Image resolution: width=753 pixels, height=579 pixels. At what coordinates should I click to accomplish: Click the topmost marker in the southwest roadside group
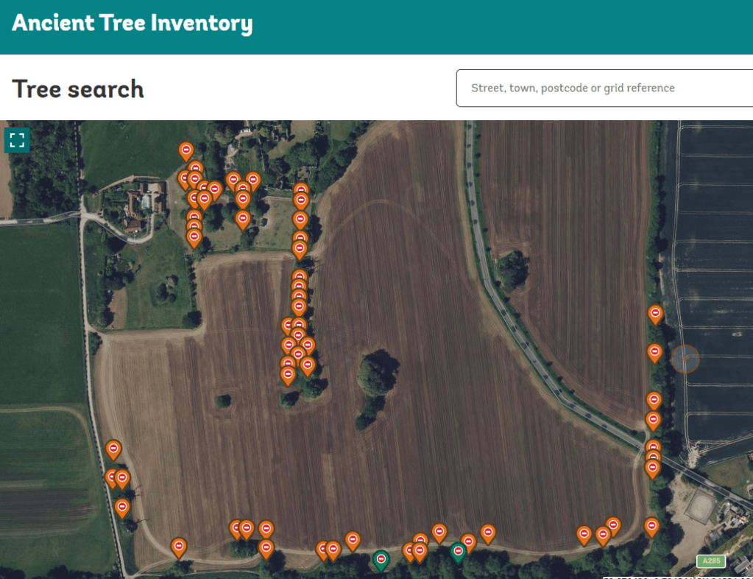click(113, 449)
